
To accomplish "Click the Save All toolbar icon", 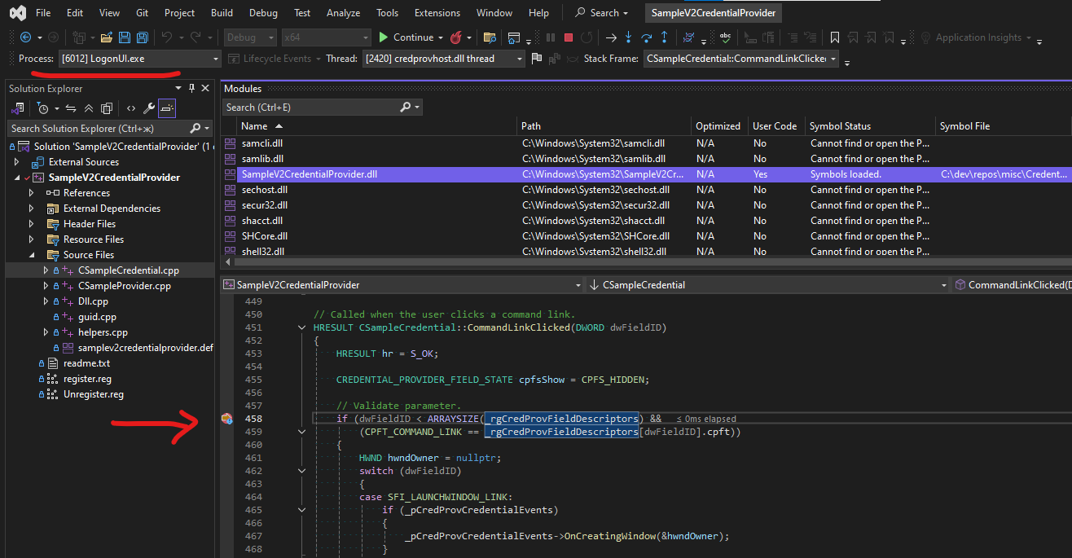I will (x=142, y=37).
